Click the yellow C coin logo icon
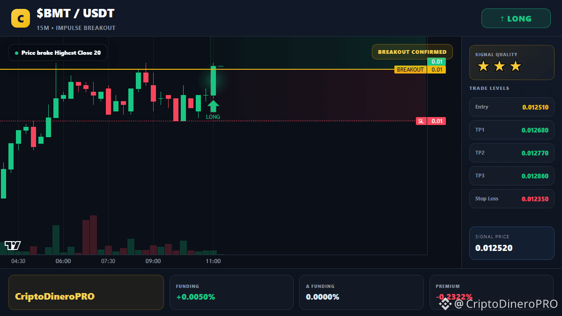Screen dimensions: 562x316 pos(20,19)
